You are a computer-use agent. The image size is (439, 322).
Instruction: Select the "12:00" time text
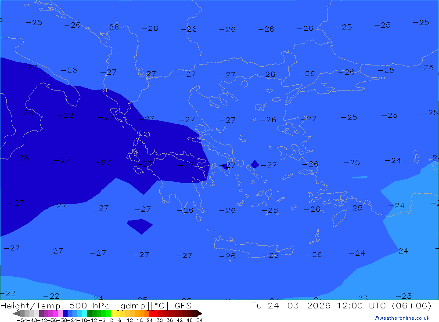350,306
